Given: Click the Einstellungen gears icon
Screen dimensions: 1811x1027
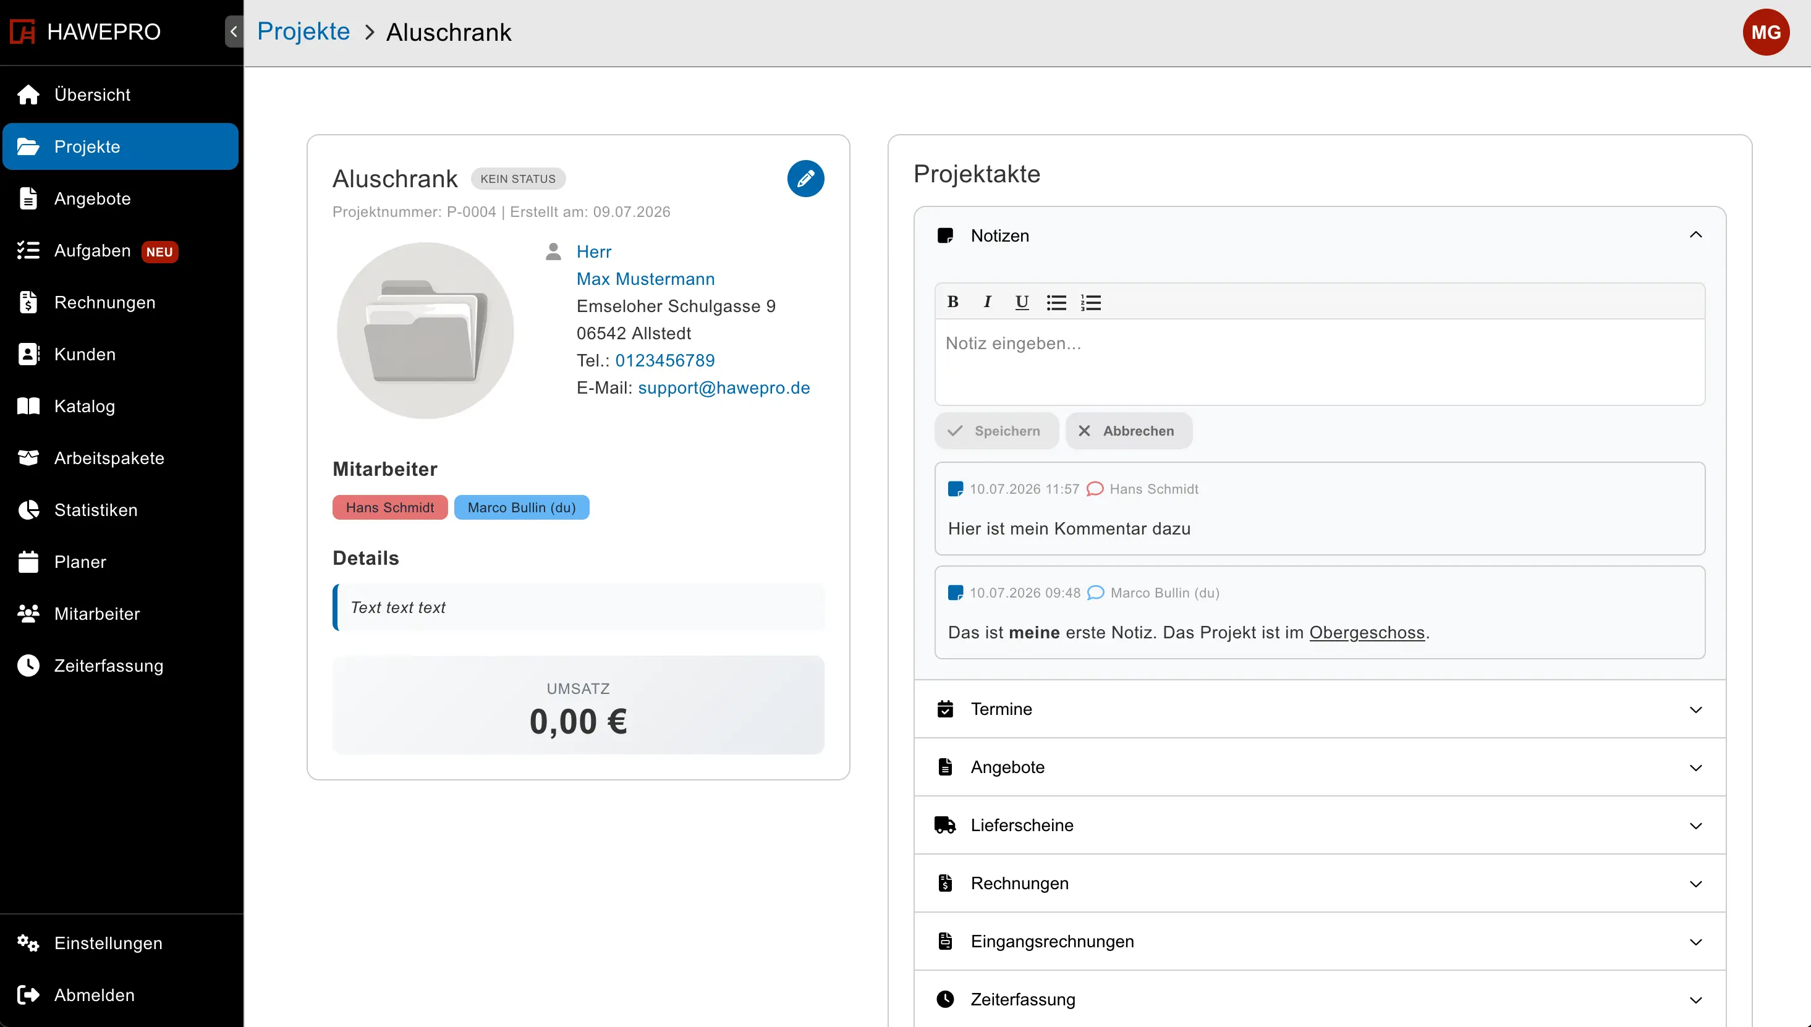Looking at the screenshot, I should coord(28,943).
